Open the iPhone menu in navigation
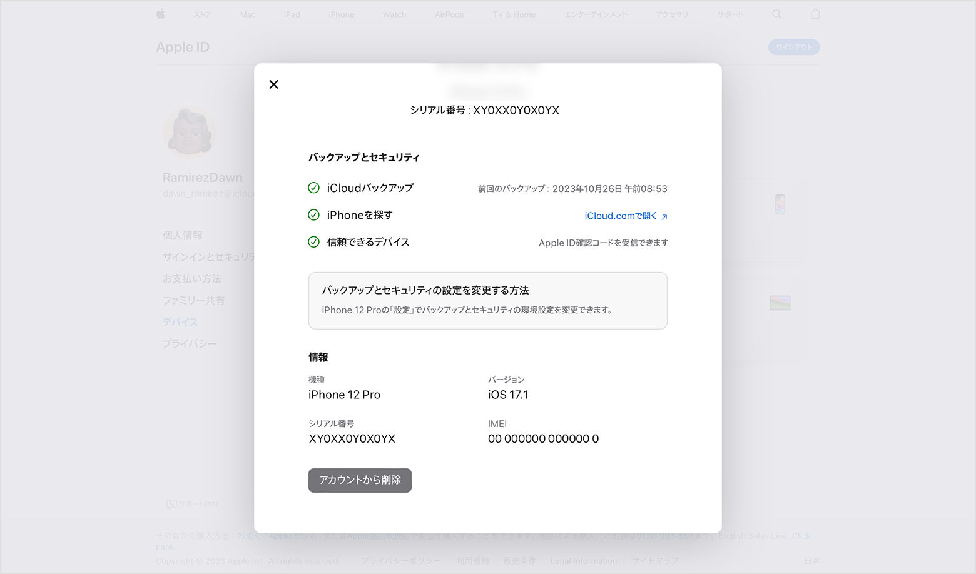This screenshot has width=976, height=574. click(x=342, y=14)
